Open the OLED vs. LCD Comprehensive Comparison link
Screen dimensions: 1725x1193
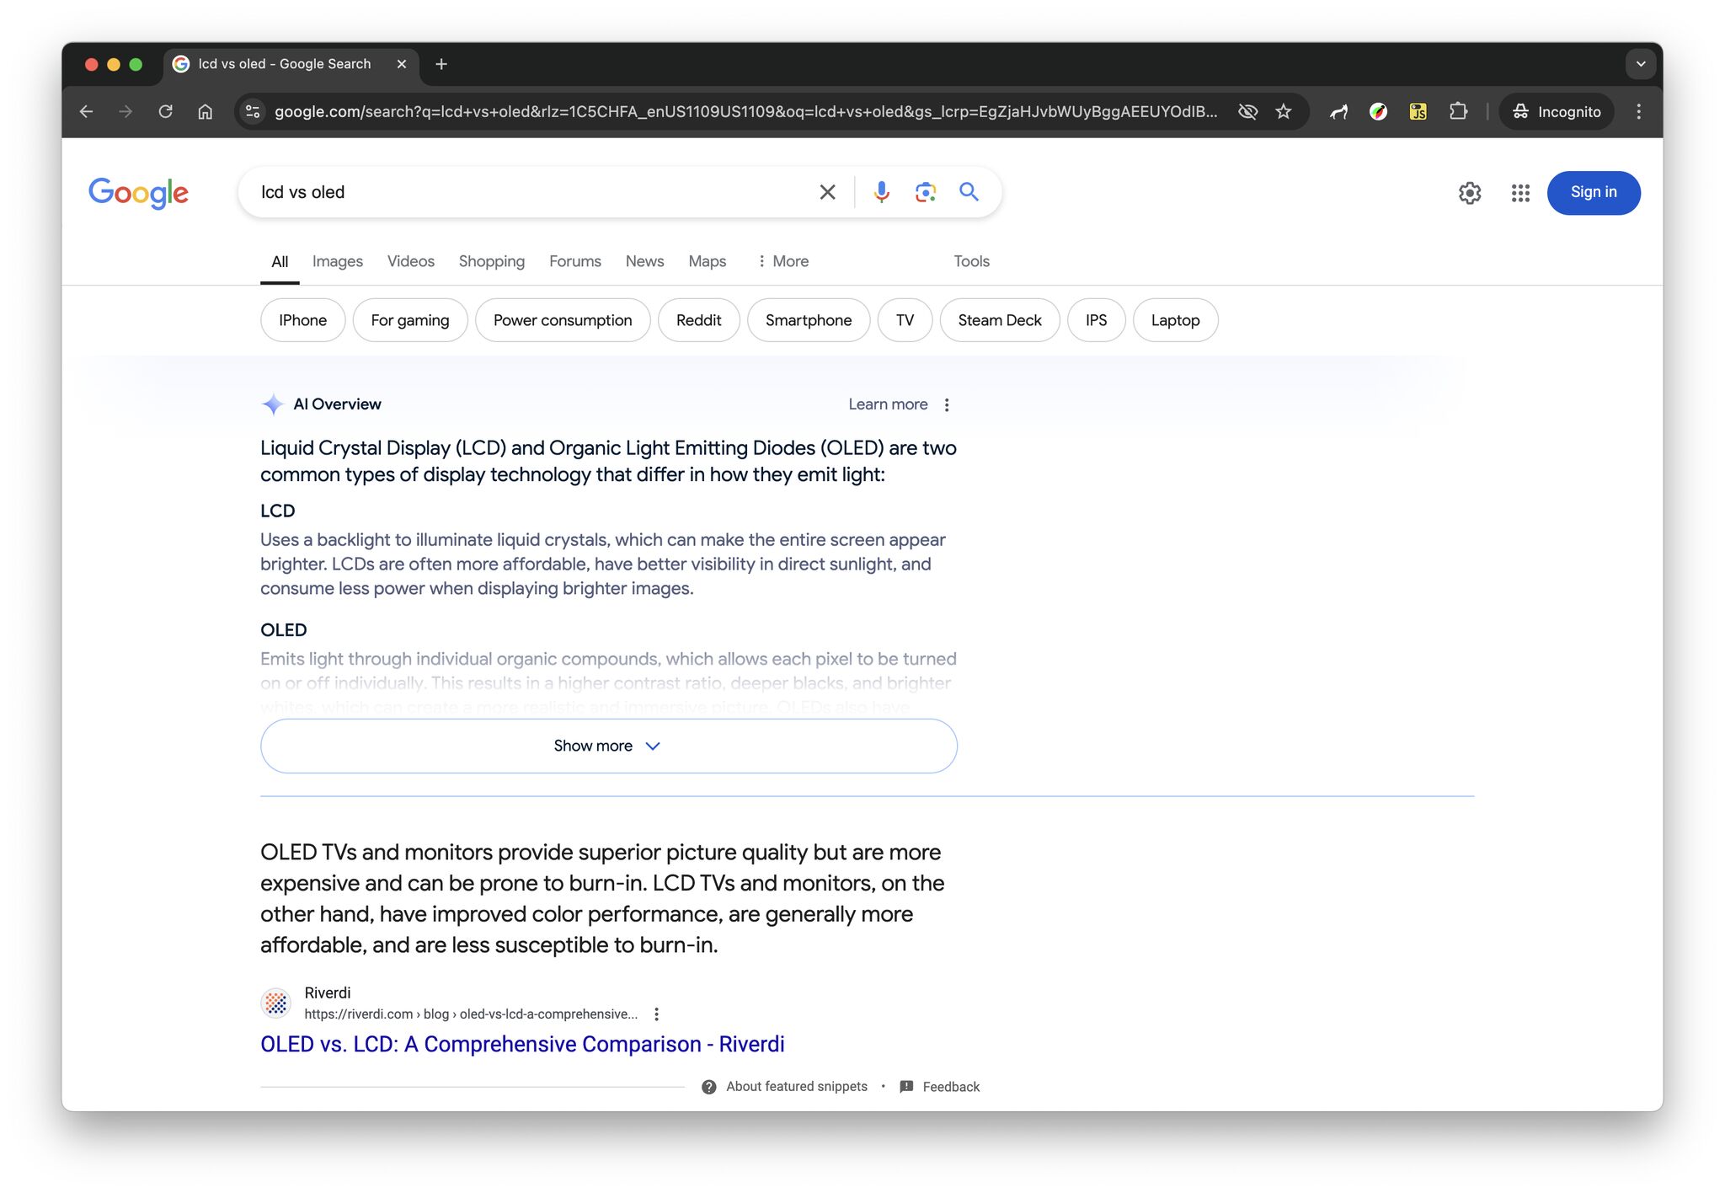[521, 1044]
